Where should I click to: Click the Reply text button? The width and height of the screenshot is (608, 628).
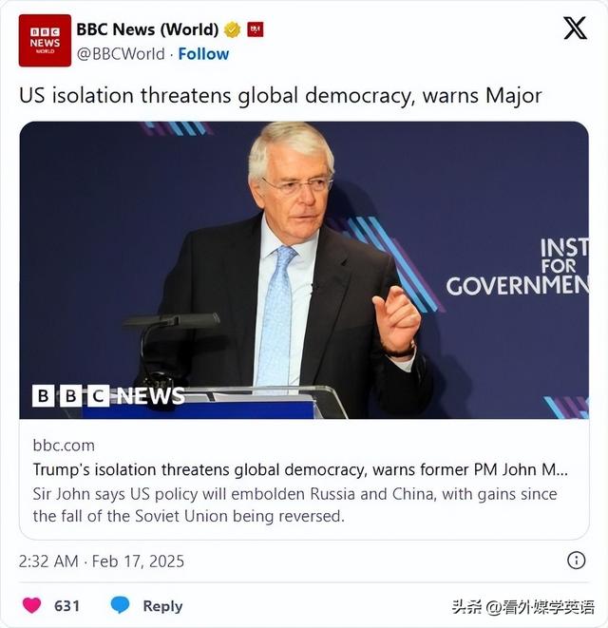pos(162,606)
